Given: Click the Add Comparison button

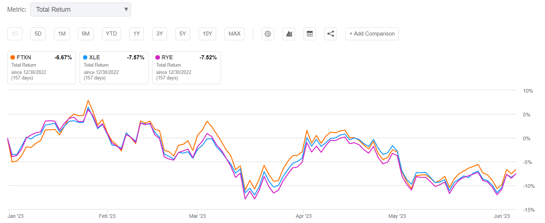Looking at the screenshot, I should pos(372,34).
